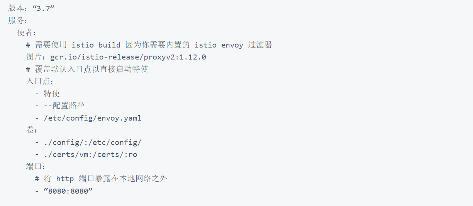Viewport: 473px width, 206px height.
Task: Select the 端口： ports key line
Action: point(36,167)
